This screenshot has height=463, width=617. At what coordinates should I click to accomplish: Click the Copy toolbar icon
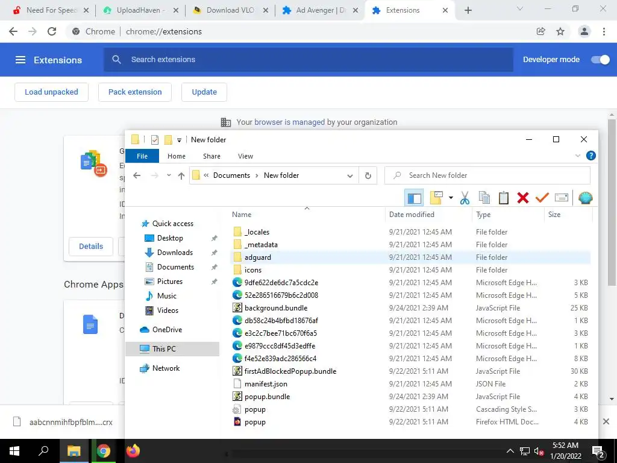point(484,198)
